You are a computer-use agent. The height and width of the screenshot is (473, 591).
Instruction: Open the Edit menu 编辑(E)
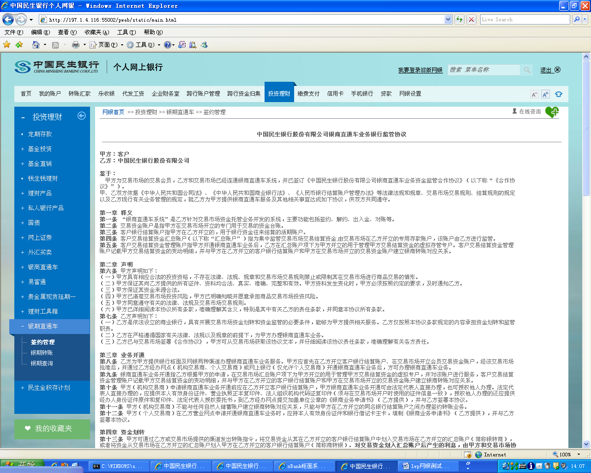(40, 32)
